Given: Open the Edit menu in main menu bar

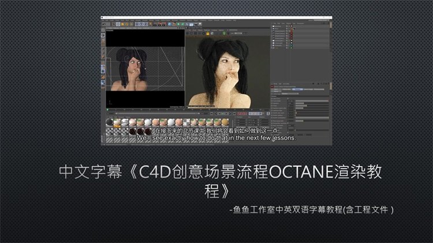Looking at the screenshot, I should pos(107,20).
